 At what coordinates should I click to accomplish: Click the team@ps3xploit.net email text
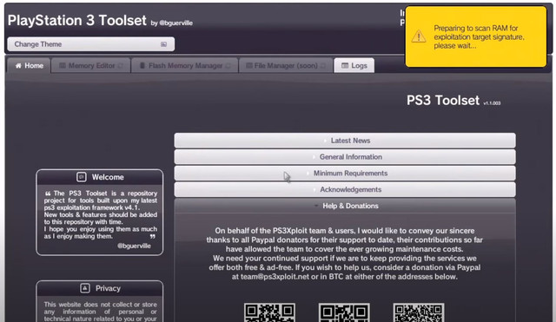click(x=275, y=277)
